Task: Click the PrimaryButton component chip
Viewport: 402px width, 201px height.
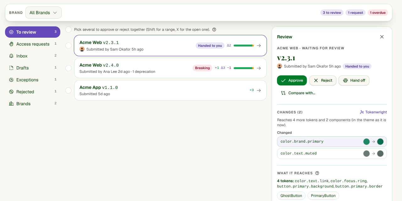Action: [323, 196]
